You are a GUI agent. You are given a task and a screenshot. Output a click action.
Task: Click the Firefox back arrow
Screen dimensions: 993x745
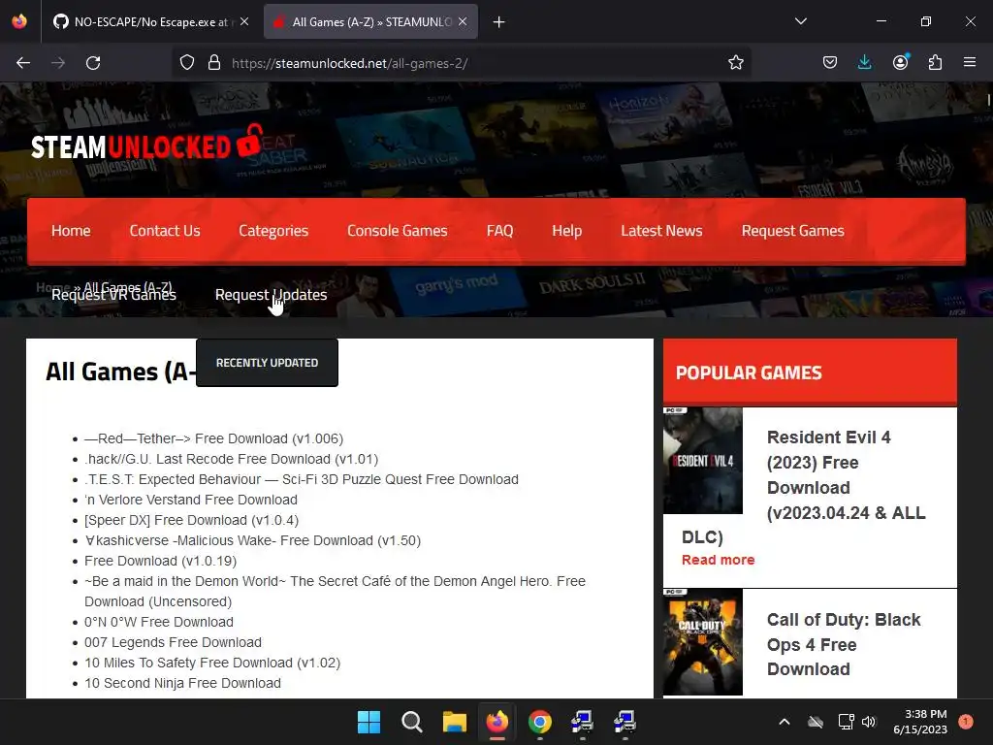click(23, 63)
